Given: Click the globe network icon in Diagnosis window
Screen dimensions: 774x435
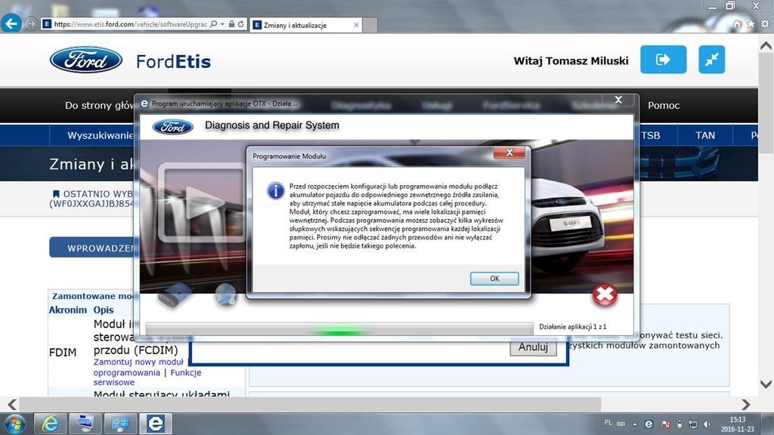Looking at the screenshot, I should 225,295.
